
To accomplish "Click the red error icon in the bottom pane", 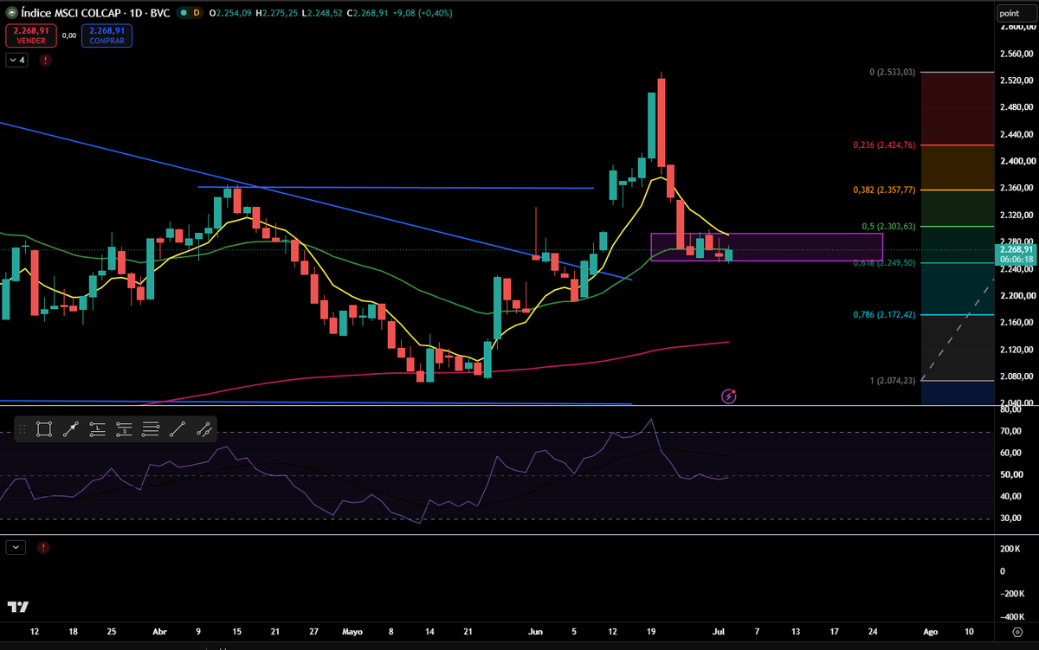I will pos(44,548).
